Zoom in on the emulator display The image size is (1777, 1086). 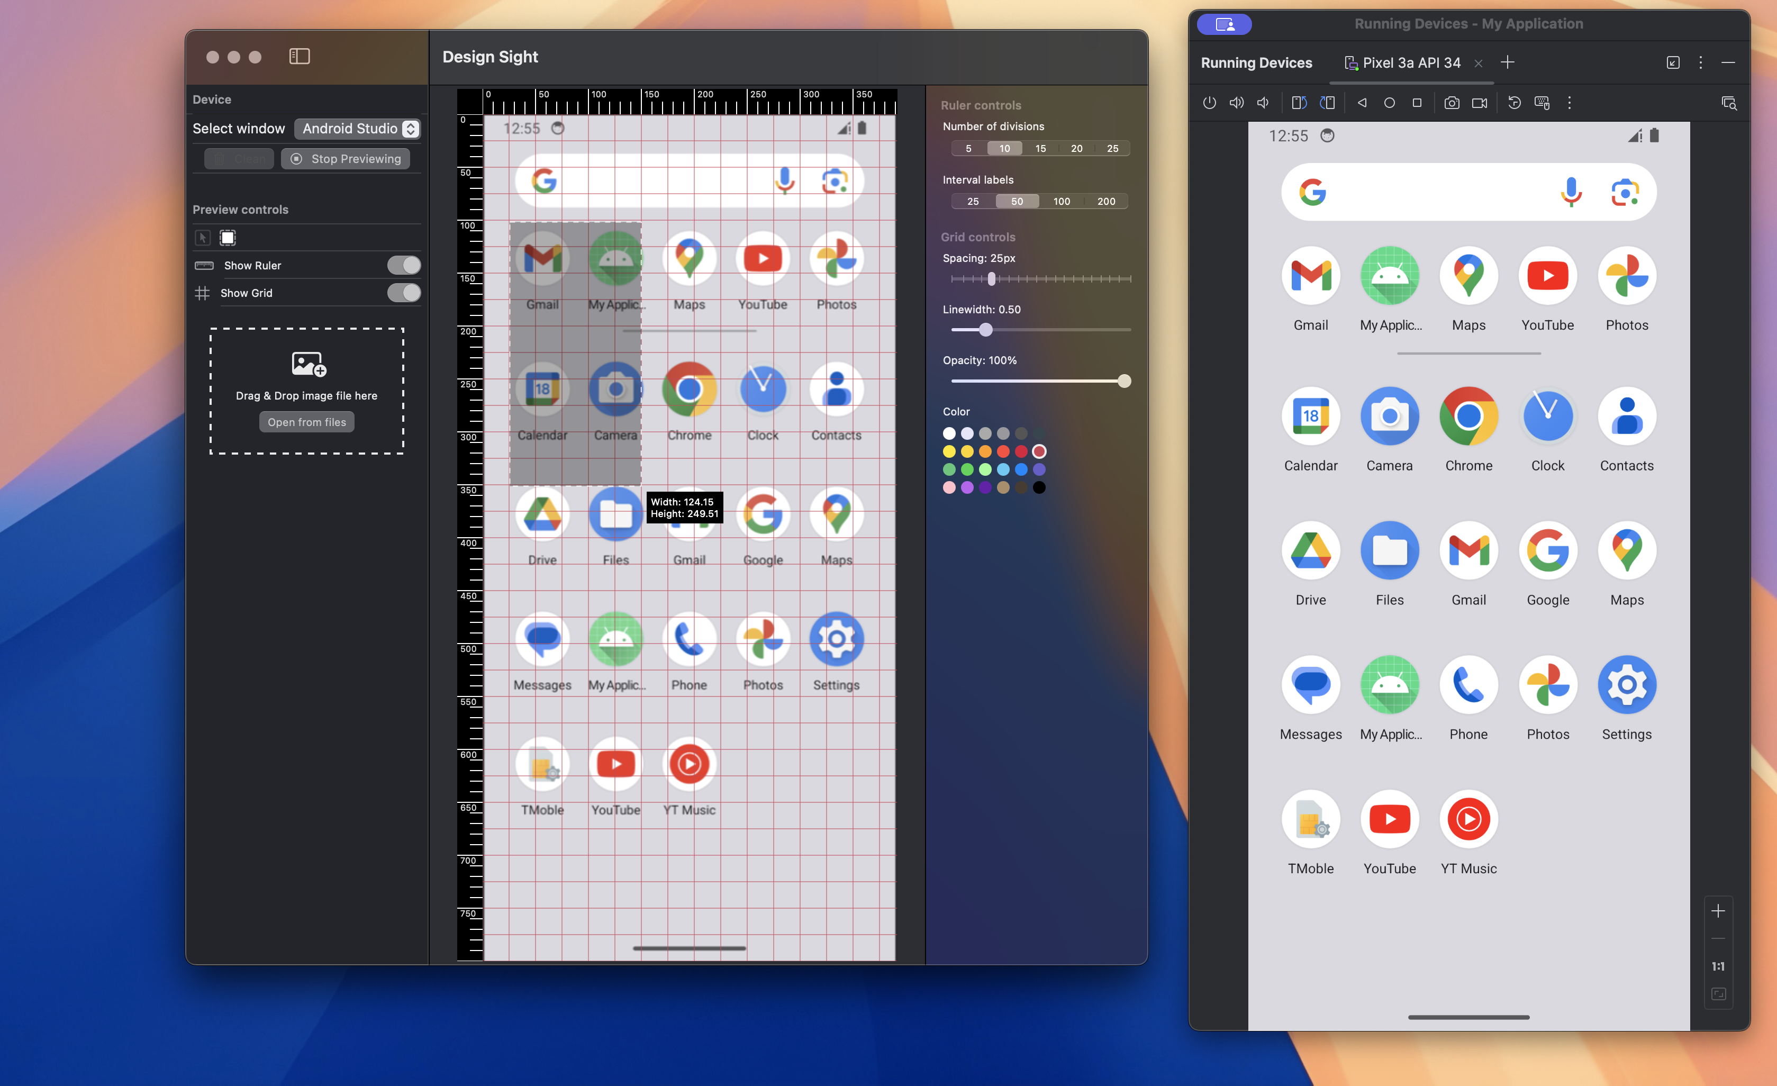[x=1718, y=911]
